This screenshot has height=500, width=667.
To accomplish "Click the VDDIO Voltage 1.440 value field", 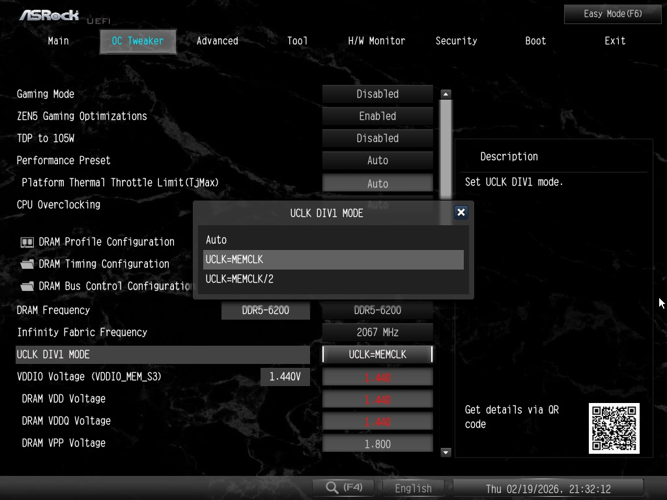I will [377, 377].
